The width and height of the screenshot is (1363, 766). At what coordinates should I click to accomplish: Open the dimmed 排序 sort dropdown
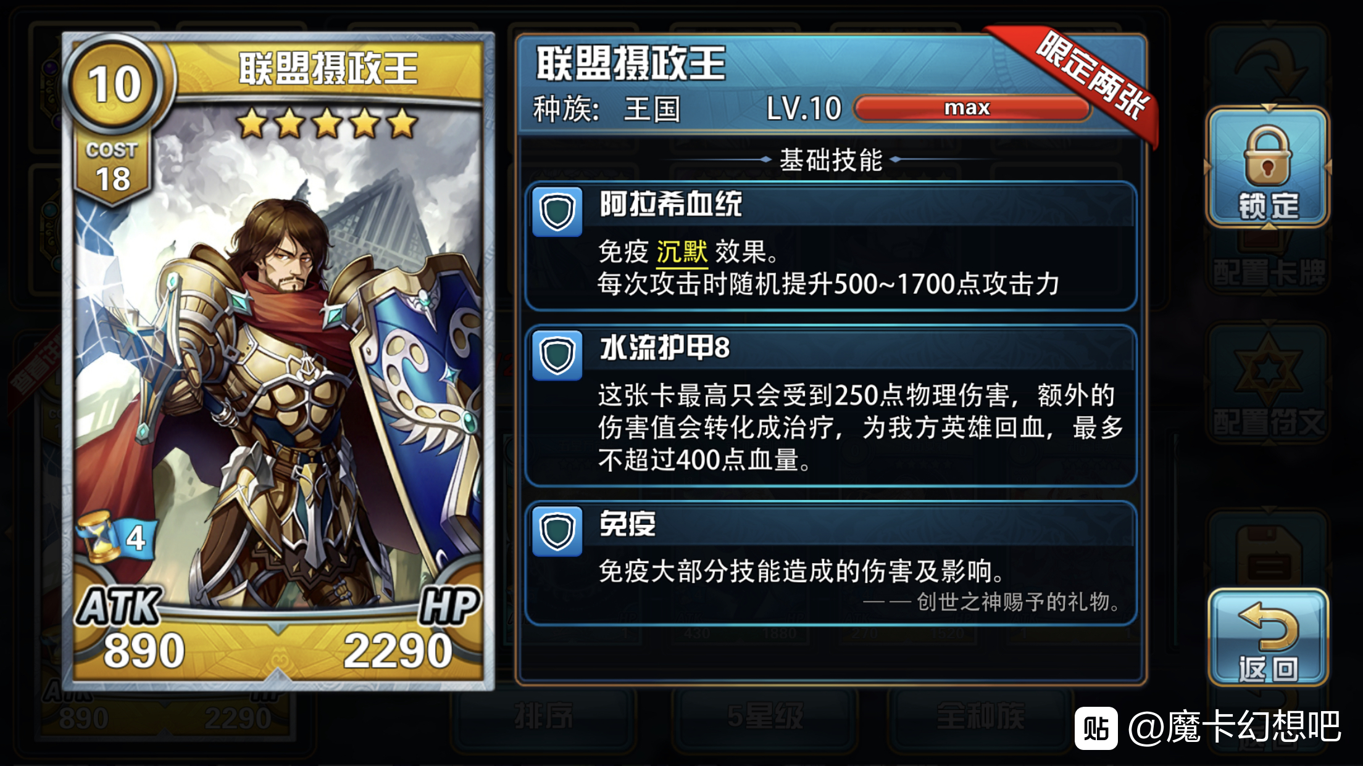click(x=543, y=717)
